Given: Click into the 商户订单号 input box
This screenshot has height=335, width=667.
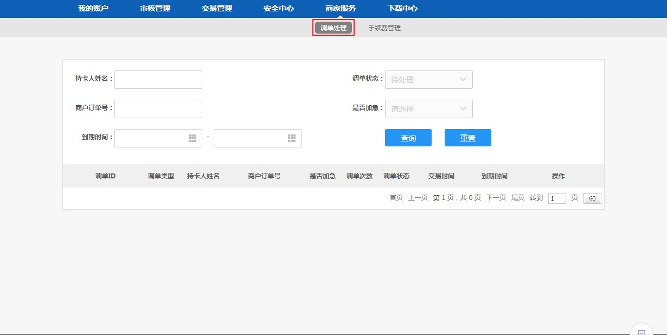Looking at the screenshot, I should pyautogui.click(x=158, y=109).
